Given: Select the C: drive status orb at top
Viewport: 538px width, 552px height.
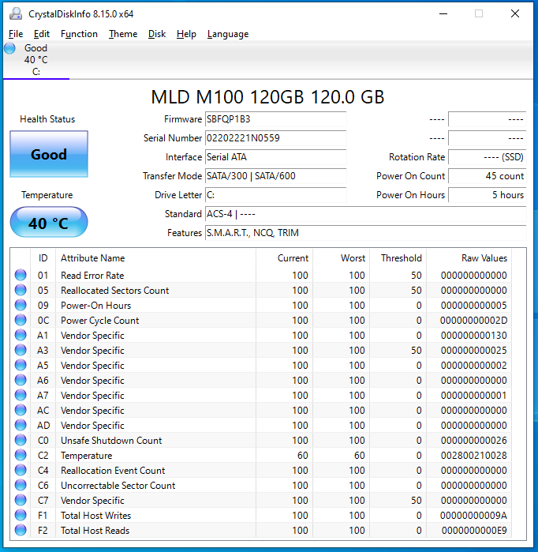Looking at the screenshot, I should 9,48.
